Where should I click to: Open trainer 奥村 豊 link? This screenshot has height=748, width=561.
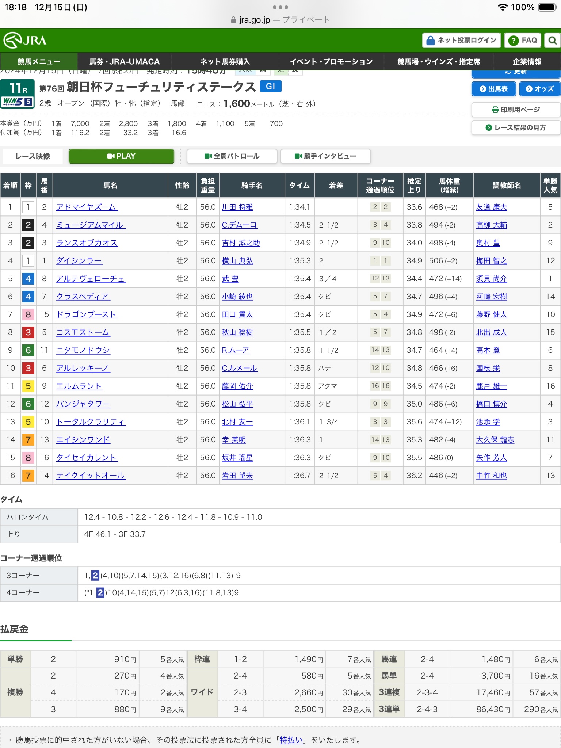click(x=488, y=243)
